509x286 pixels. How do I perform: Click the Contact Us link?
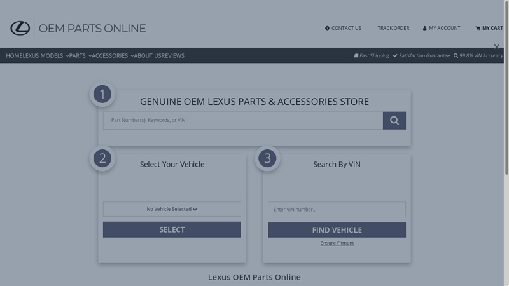point(346,28)
